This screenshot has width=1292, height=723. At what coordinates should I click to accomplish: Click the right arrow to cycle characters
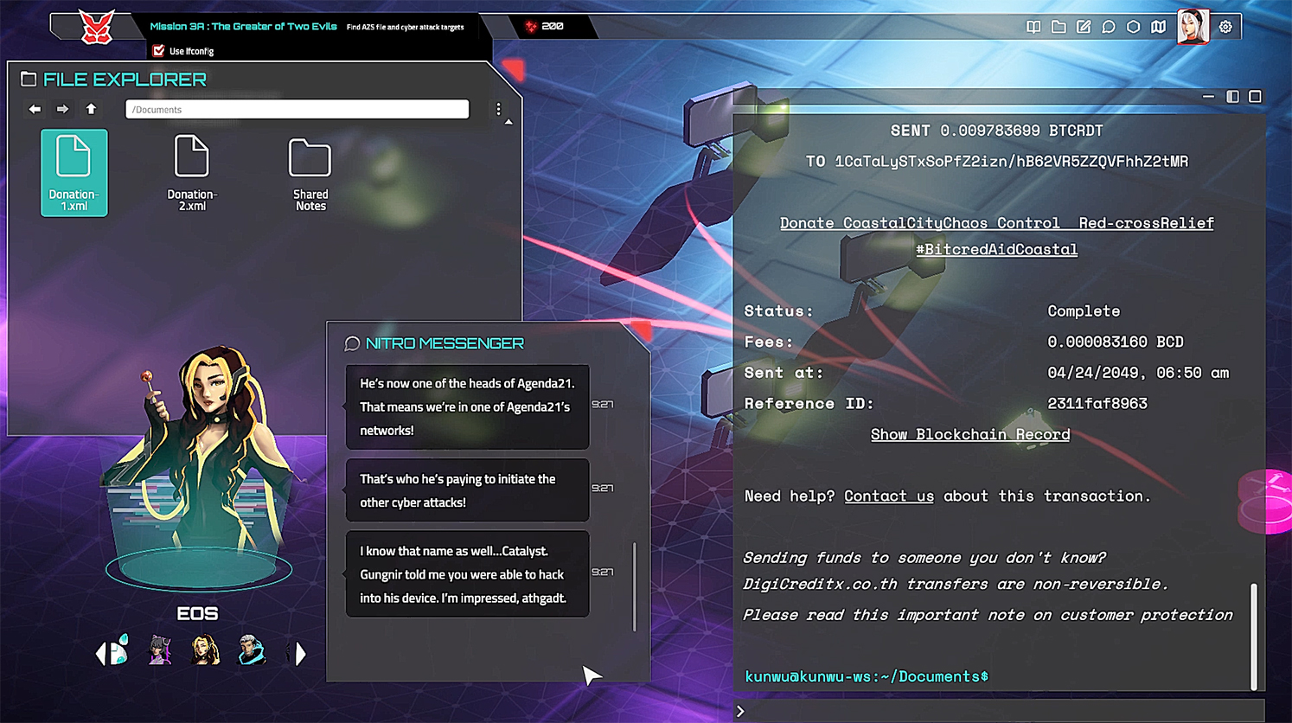click(x=300, y=654)
